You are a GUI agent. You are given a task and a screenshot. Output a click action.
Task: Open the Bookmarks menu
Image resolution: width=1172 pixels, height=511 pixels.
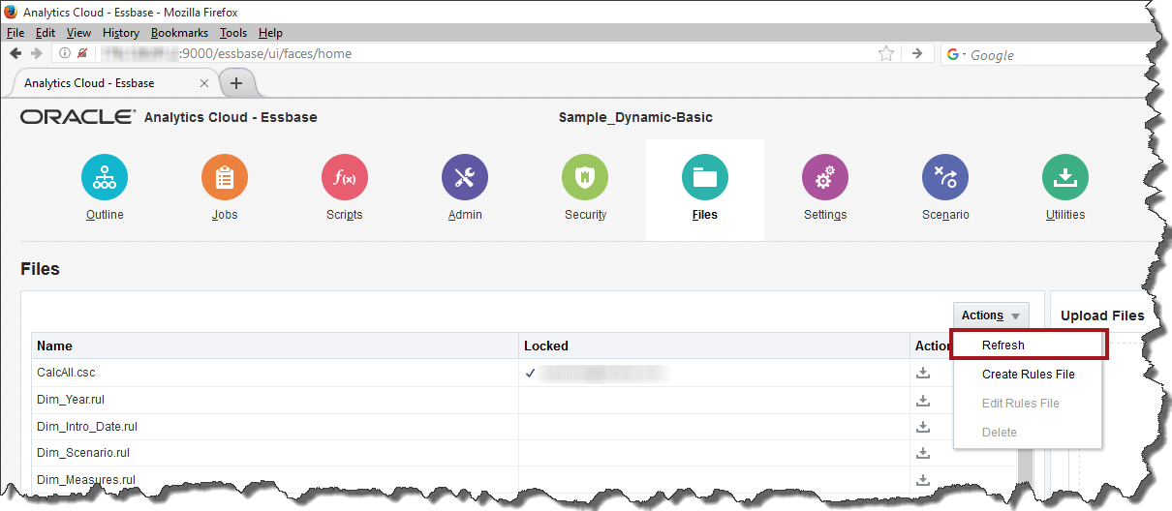pyautogui.click(x=180, y=33)
